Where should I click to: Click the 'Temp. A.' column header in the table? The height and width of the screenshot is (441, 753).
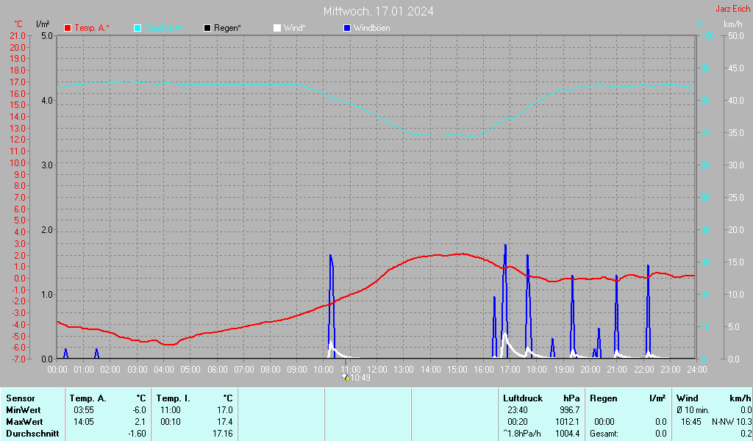(x=88, y=398)
